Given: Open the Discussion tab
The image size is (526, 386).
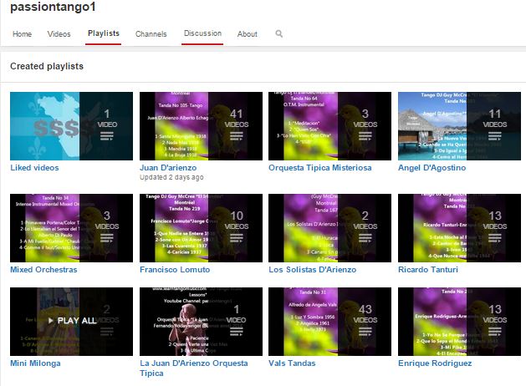Looking at the screenshot, I should pyautogui.click(x=202, y=33).
